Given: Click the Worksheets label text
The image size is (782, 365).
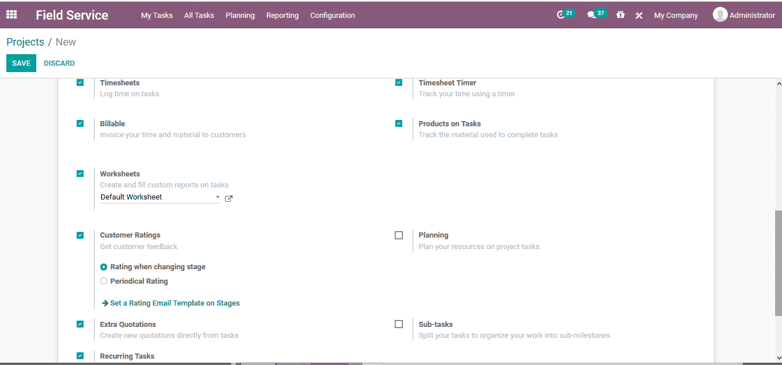Looking at the screenshot, I should click(x=120, y=174).
